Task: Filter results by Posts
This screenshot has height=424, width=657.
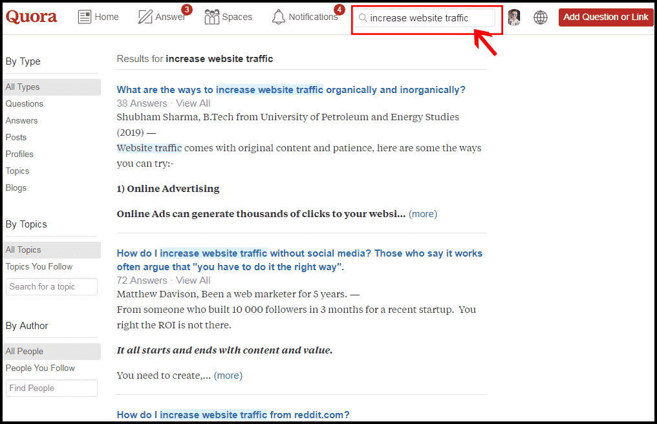Action: (16, 138)
